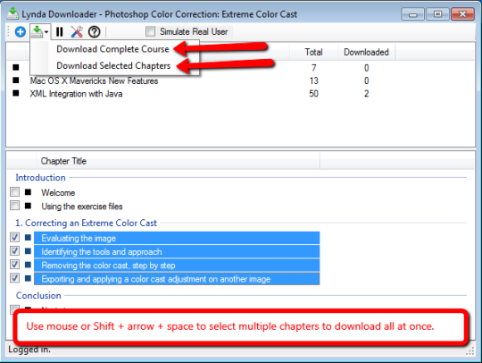Collapse the Correcting an Extreme Color Cast group
The width and height of the screenshot is (482, 363).
point(86,223)
